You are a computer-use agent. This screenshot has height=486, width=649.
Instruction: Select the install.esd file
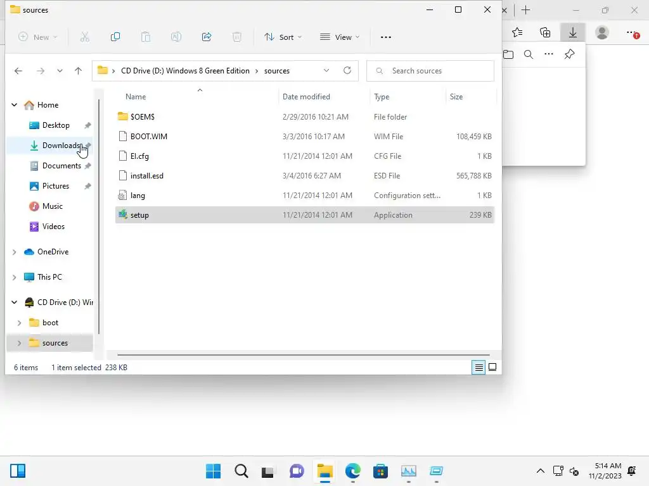(305, 176)
